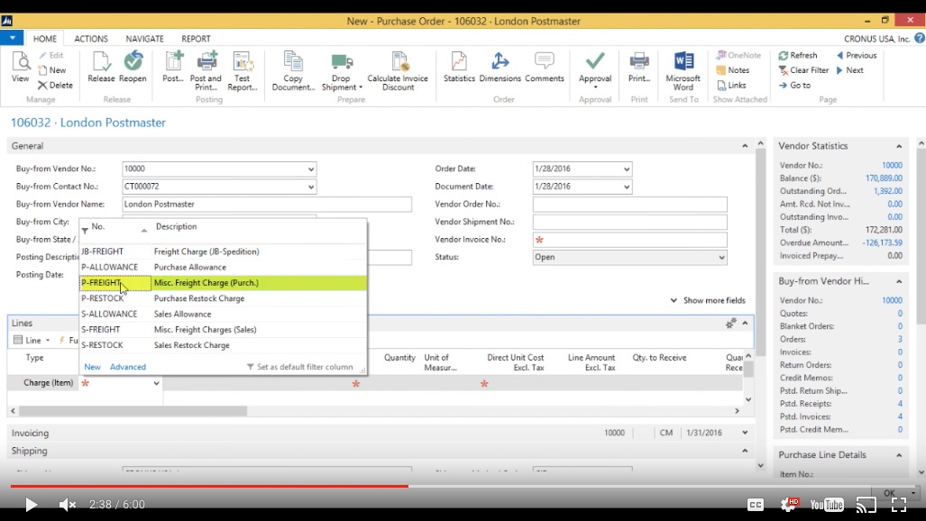Click Buy-from Vendor Name field
The height and width of the screenshot is (521, 926).
[x=267, y=205]
